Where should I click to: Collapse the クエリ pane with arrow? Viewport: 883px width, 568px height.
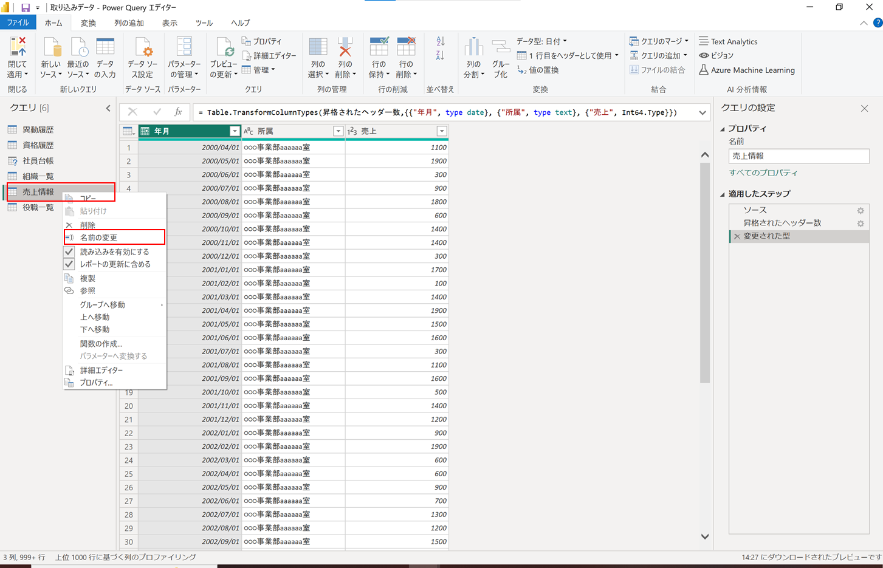coord(108,108)
